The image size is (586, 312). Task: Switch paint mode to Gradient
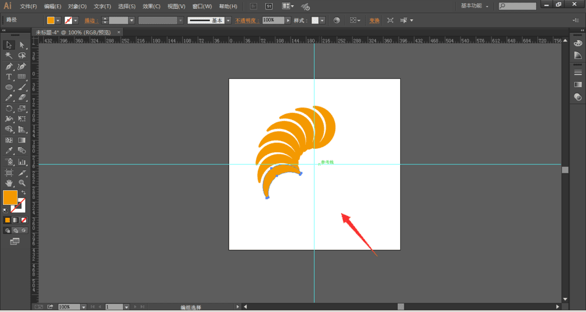pos(16,220)
